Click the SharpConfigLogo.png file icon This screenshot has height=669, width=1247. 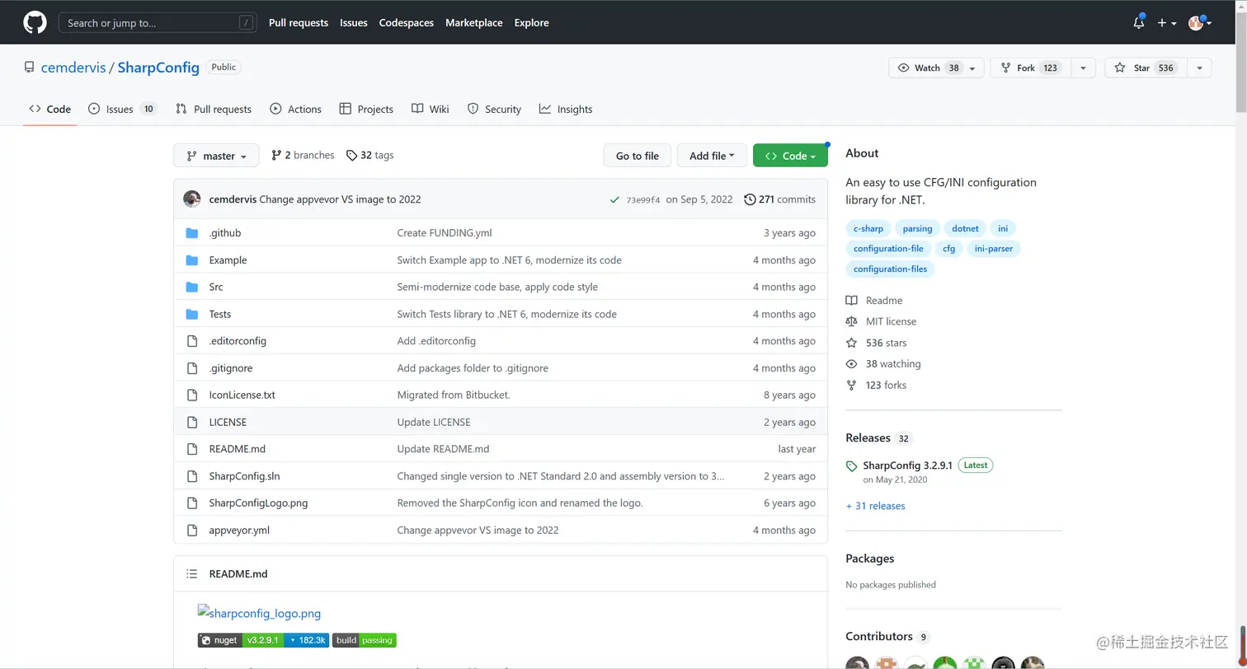pos(192,503)
